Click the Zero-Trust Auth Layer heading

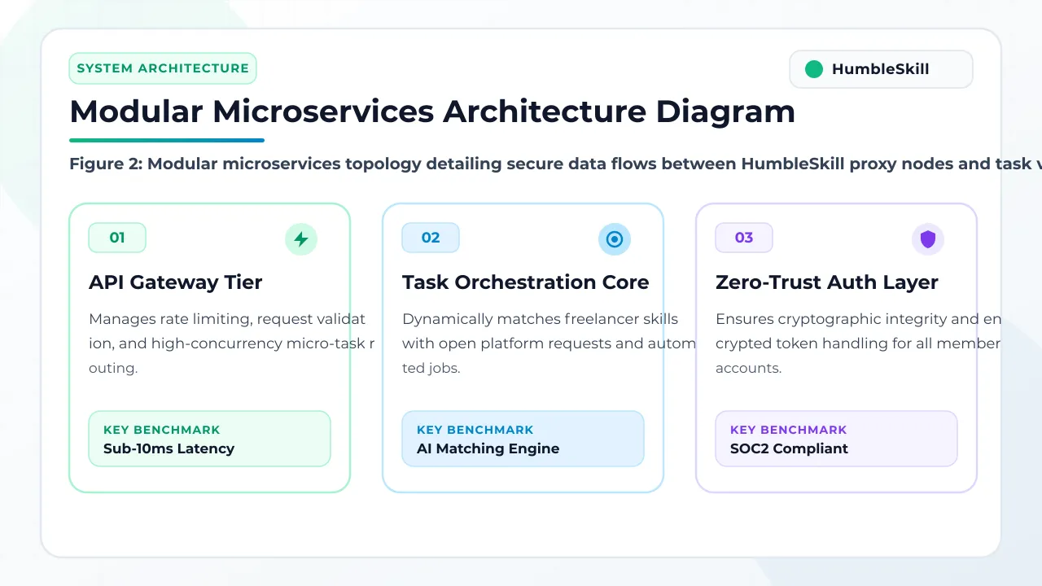coord(827,282)
